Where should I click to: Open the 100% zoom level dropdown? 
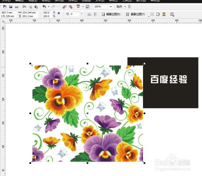(111, 6)
